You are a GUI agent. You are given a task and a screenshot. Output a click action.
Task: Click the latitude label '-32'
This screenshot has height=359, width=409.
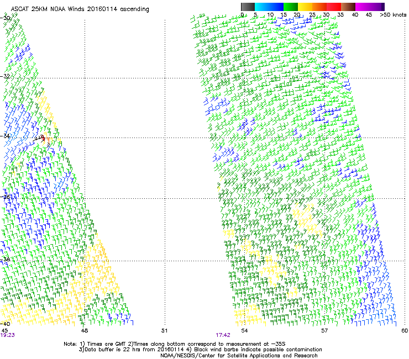click(5, 76)
